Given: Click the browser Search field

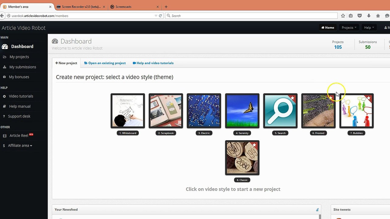Looking at the screenshot, I should (x=251, y=16).
